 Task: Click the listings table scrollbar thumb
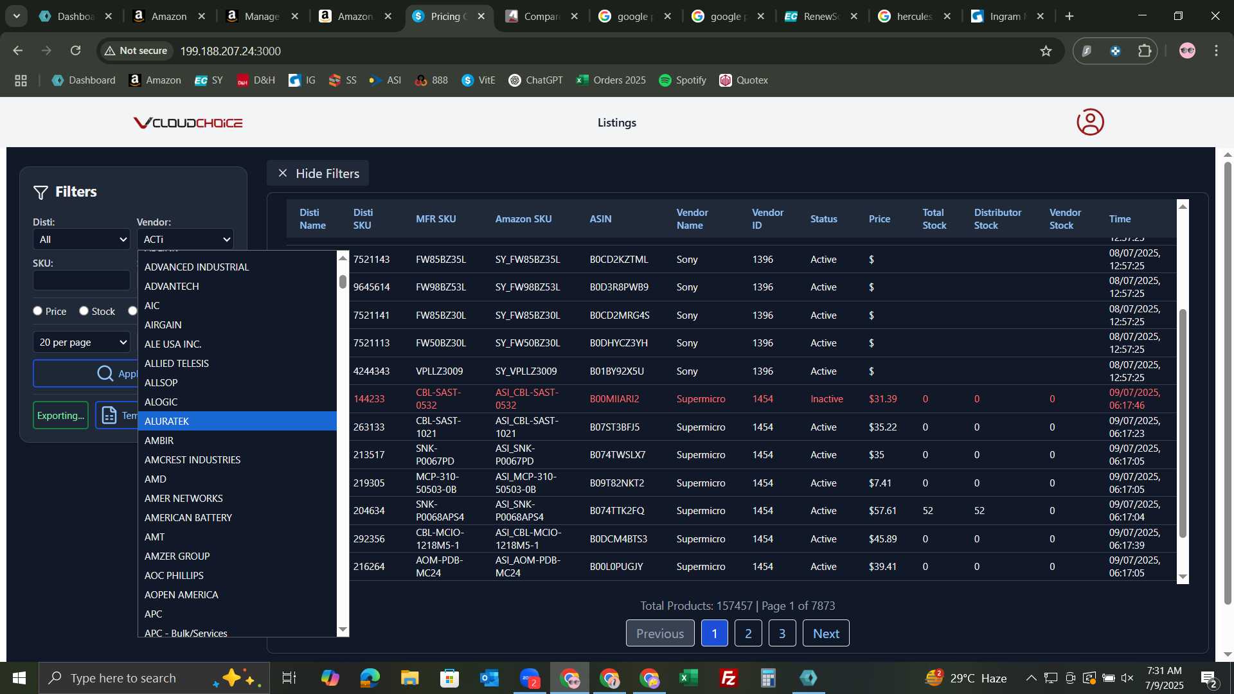click(1183, 423)
